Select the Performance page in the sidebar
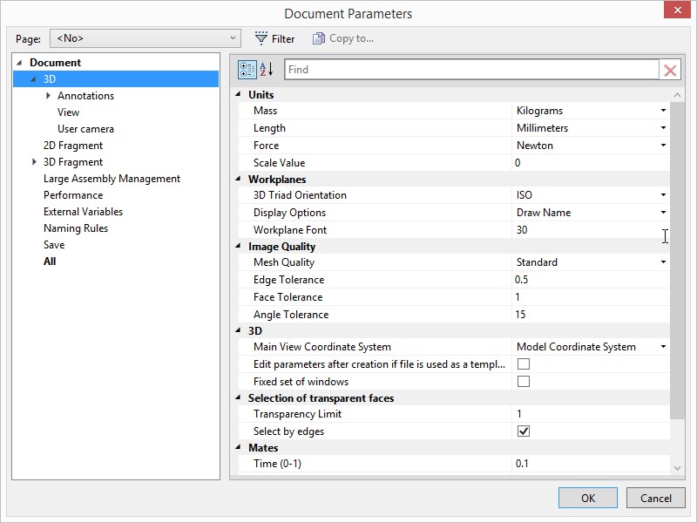Image resolution: width=697 pixels, height=523 pixels. [x=74, y=194]
